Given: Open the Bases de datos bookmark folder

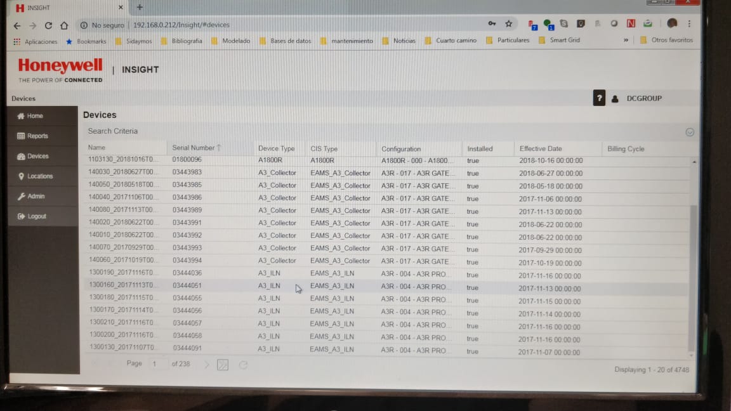Looking at the screenshot, I should click(286, 41).
